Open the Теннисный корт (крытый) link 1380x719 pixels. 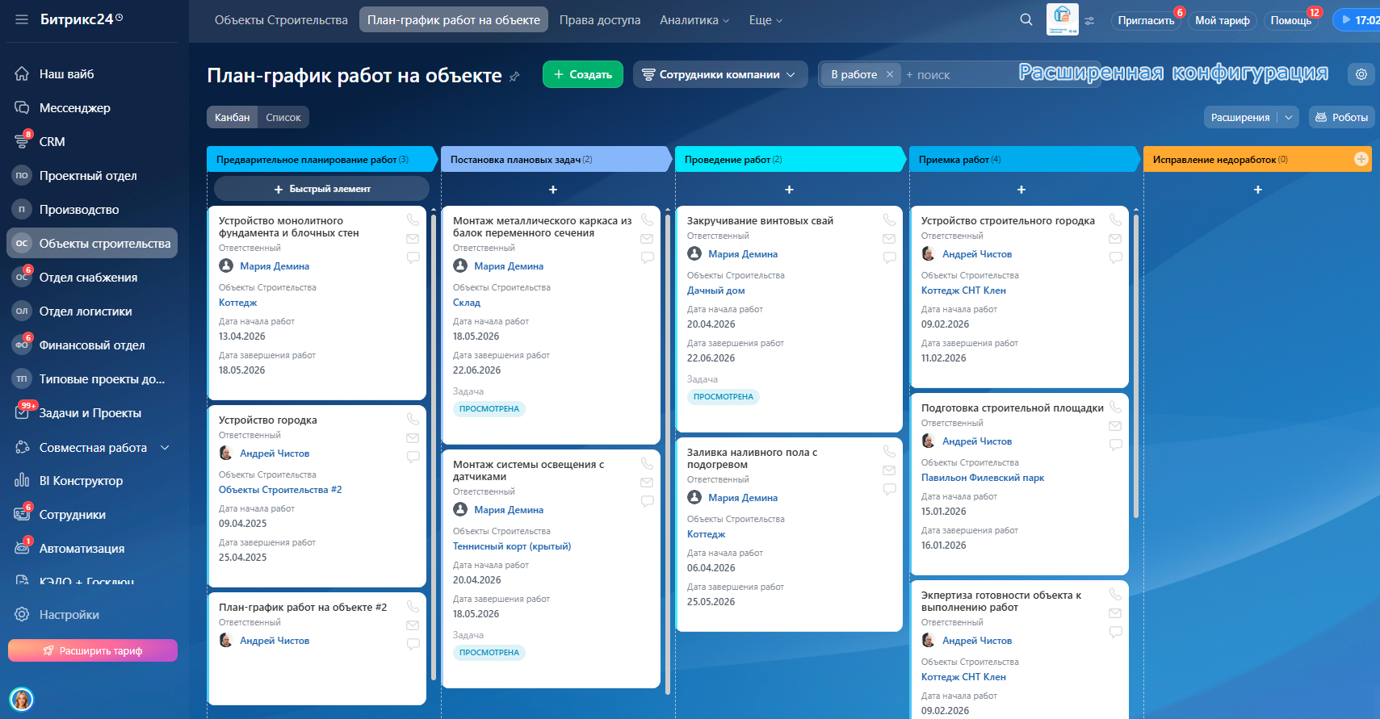point(512,546)
